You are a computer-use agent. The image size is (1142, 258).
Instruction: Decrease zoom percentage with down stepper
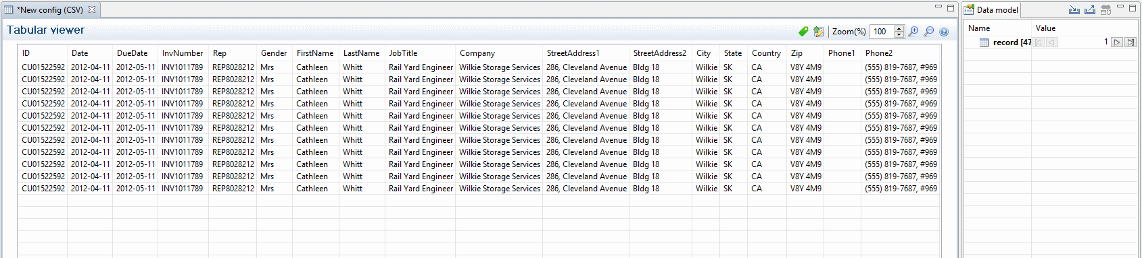899,34
